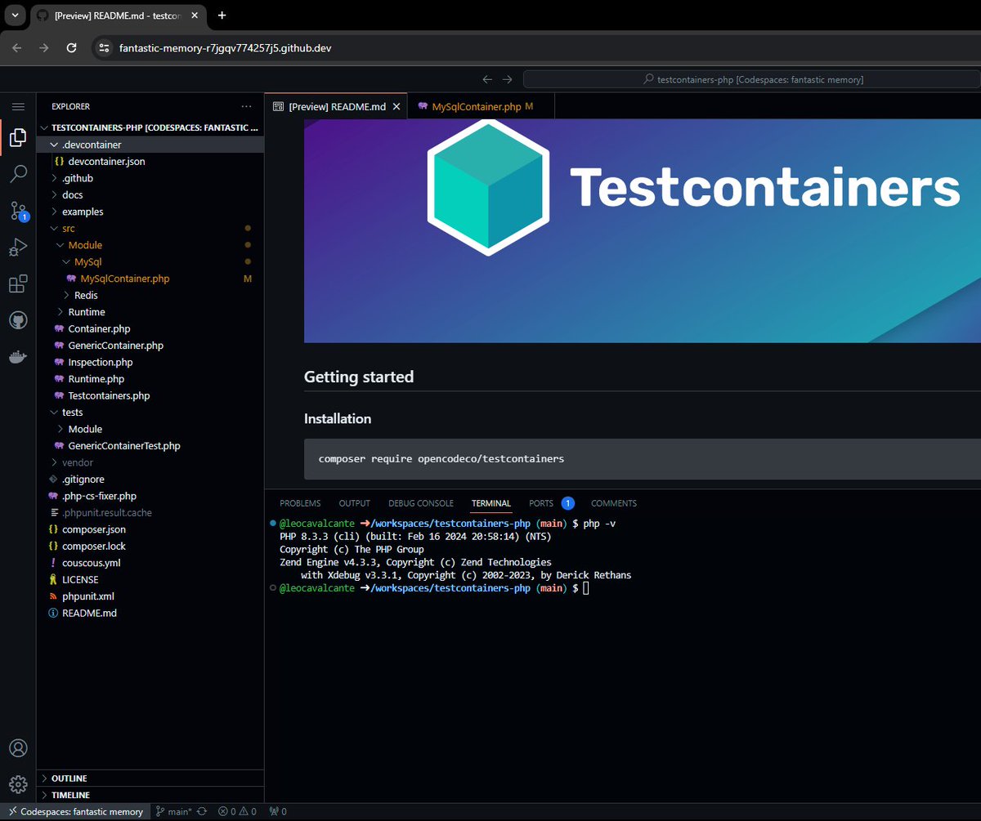The height and width of the screenshot is (821, 981).
Task: Open couscous.yml file
Action: click(150, 563)
